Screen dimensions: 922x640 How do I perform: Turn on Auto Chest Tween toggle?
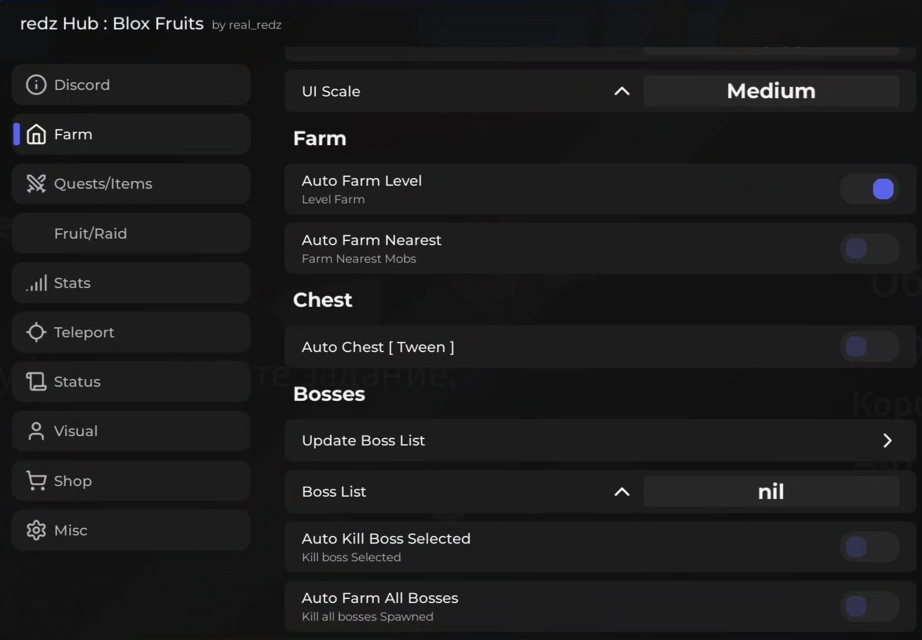(x=870, y=347)
